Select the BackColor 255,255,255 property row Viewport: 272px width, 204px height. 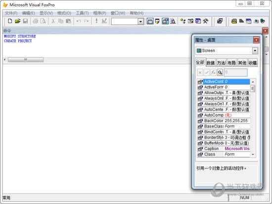pyautogui.click(x=224, y=121)
